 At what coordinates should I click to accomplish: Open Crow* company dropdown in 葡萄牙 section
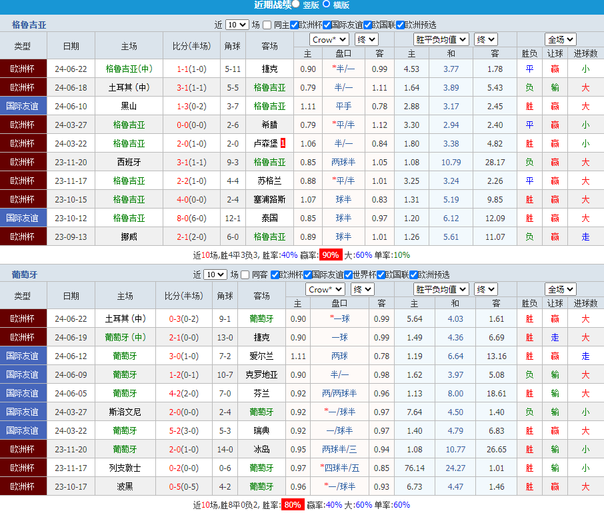click(x=325, y=289)
